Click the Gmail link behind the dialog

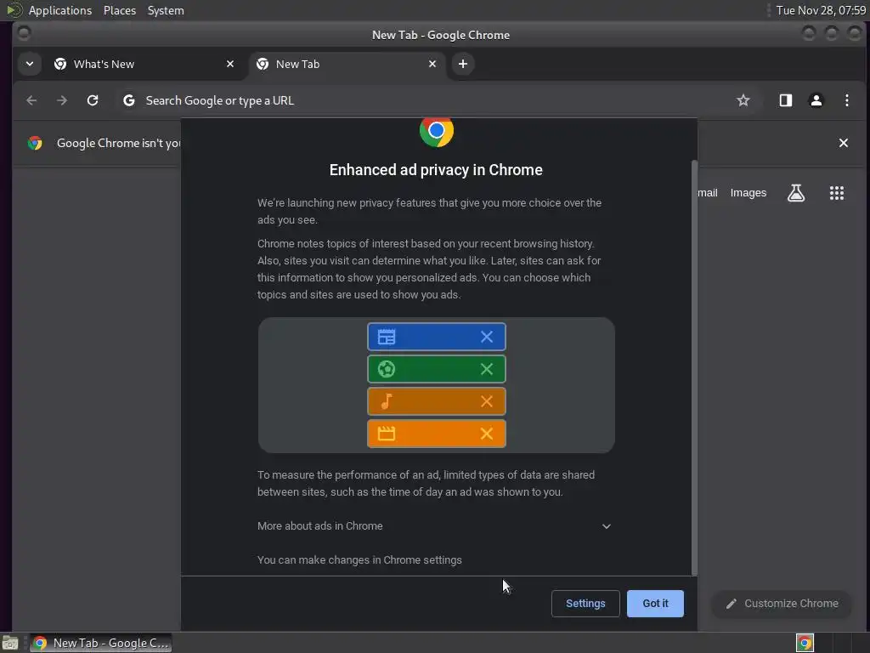tap(708, 193)
